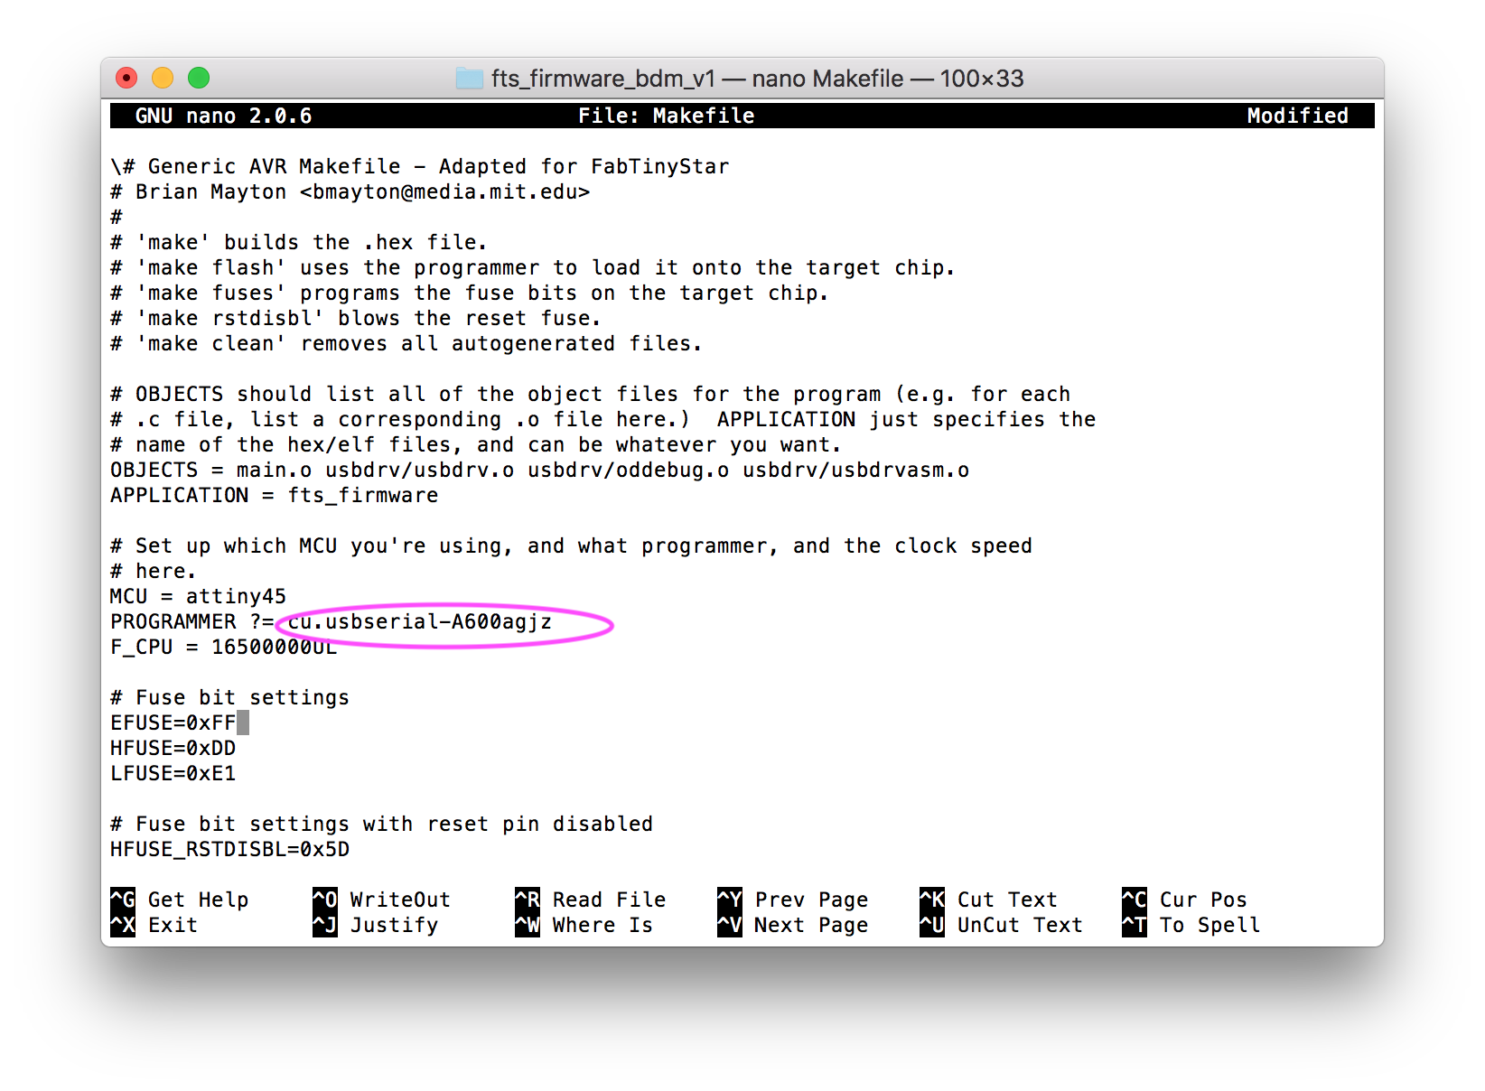Click the ^C Cur Pos shortcut
This screenshot has width=1485, height=1091.
1185,900
